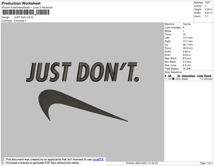
Task: Select the 'Wilcom' brand cell
Action: [x=208, y=79]
